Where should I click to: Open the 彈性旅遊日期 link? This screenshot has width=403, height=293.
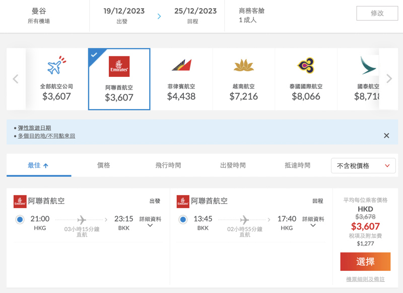(34, 128)
